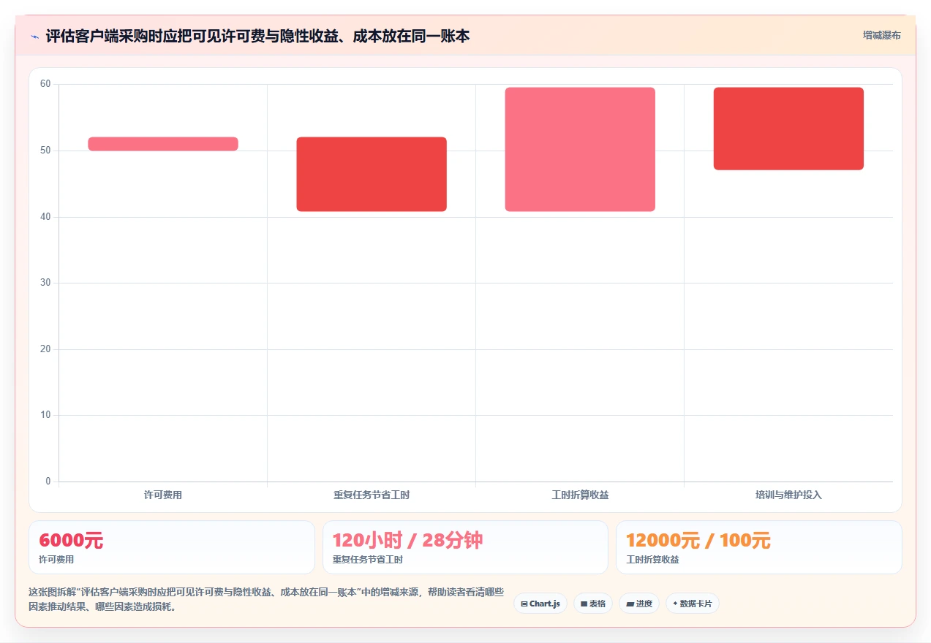The height and width of the screenshot is (643, 931).
Task: Click y-axis value 30
Action: (45, 283)
